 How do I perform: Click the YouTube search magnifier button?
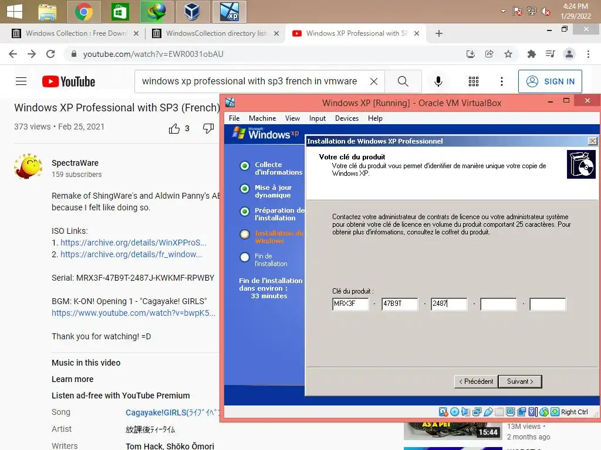(403, 81)
